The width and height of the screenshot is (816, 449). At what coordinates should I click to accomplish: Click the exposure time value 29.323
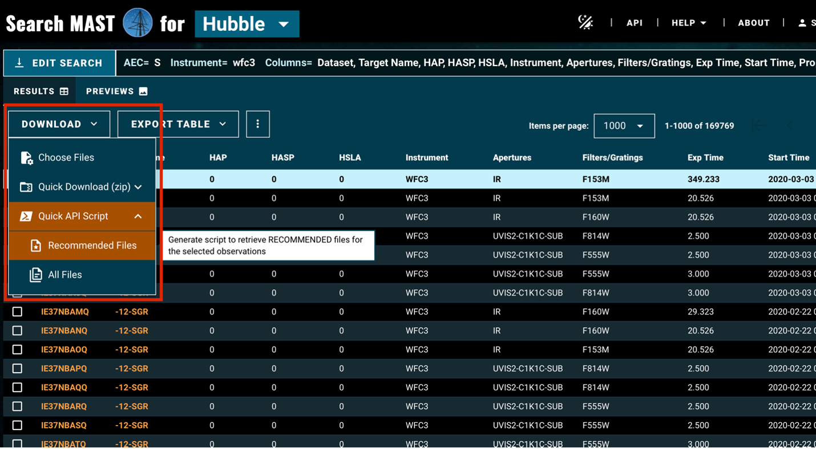[701, 312]
